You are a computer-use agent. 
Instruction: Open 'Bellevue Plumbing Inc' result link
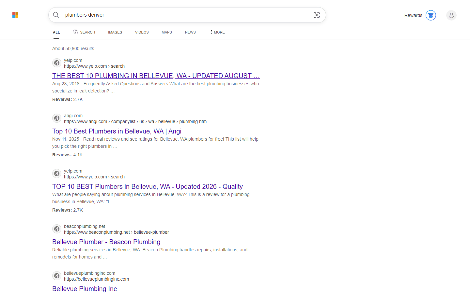point(85,289)
